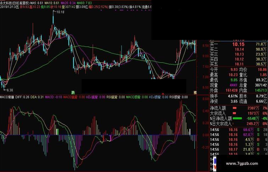Click the 流通 6.66亿 float shares field
Screen dimensions: 268x172
[x=253, y=101]
